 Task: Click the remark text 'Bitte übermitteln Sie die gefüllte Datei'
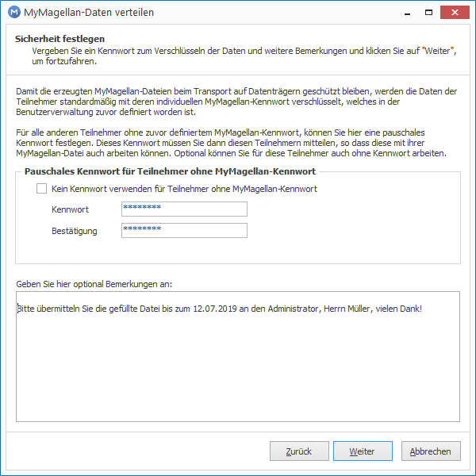tap(88, 309)
